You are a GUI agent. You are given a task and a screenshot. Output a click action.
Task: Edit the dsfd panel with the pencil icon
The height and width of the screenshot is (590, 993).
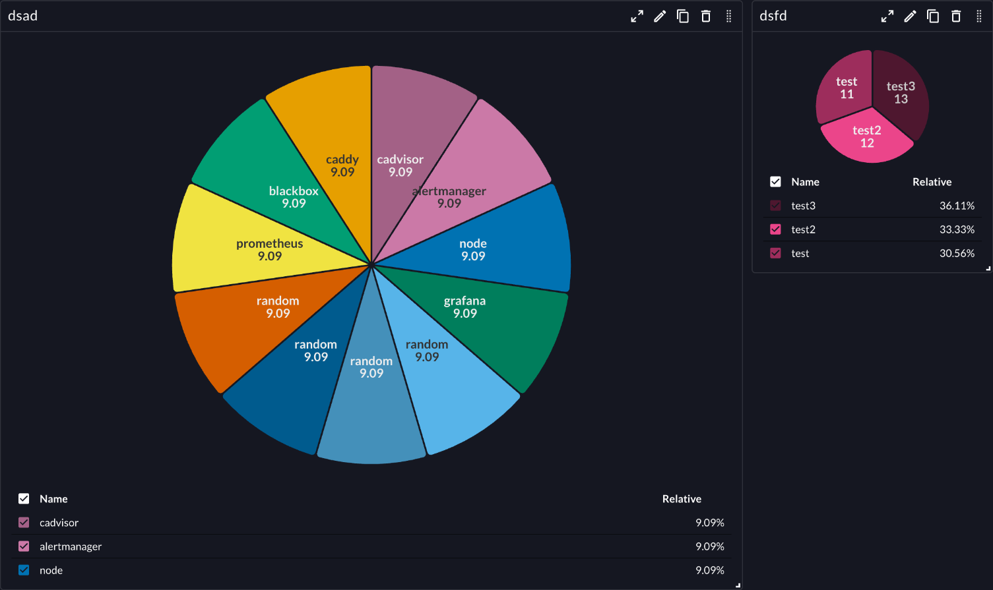(911, 16)
